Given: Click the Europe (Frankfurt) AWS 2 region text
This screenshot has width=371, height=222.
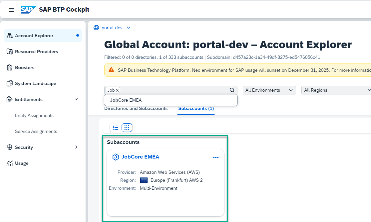Looking at the screenshot, I should (177, 180).
